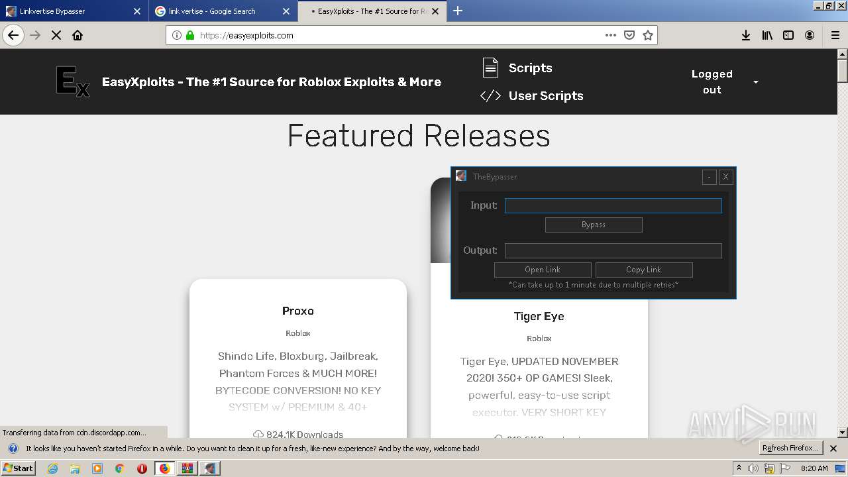The height and width of the screenshot is (477, 848).
Task: Click the EasyXploits Ex logo
Action: 73,81
